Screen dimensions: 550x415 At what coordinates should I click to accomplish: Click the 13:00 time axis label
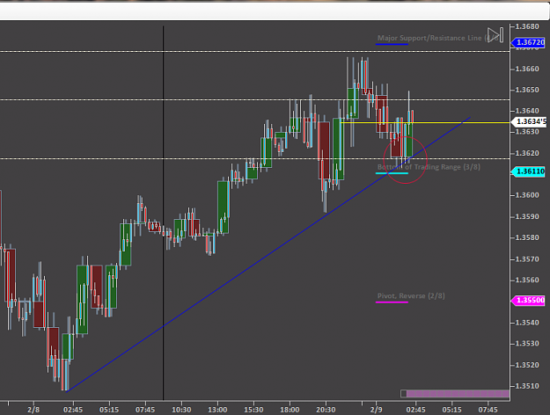coord(217,410)
